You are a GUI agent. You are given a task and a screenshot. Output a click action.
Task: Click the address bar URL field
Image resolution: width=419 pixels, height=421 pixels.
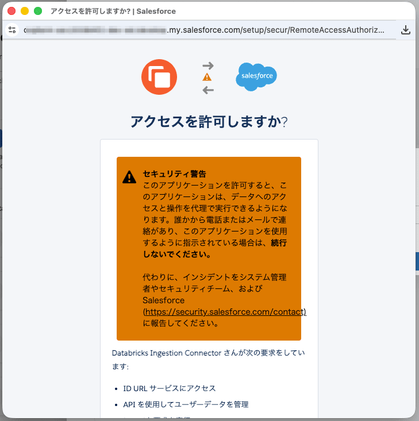(x=203, y=30)
